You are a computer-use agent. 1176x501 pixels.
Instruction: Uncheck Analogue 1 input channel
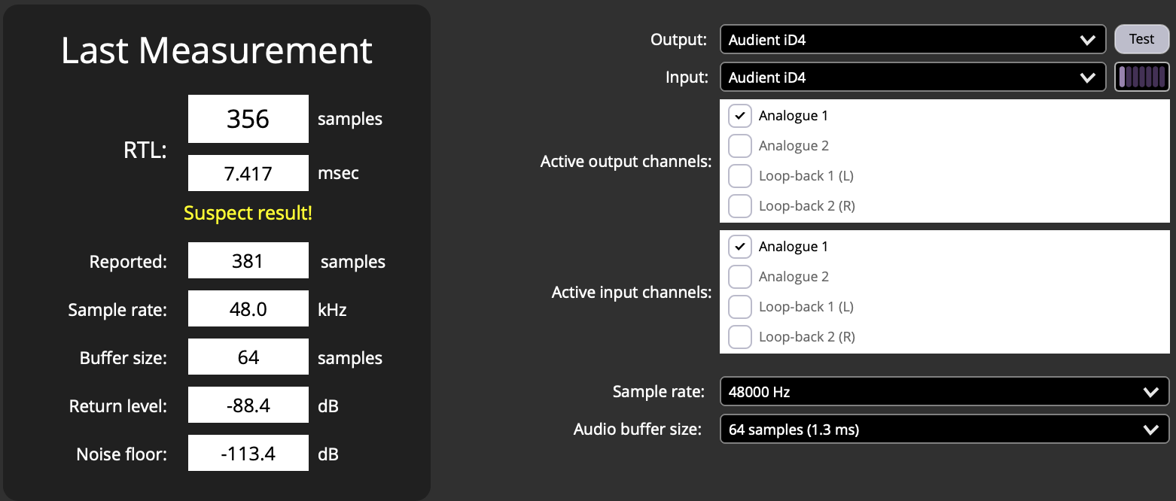tap(740, 247)
